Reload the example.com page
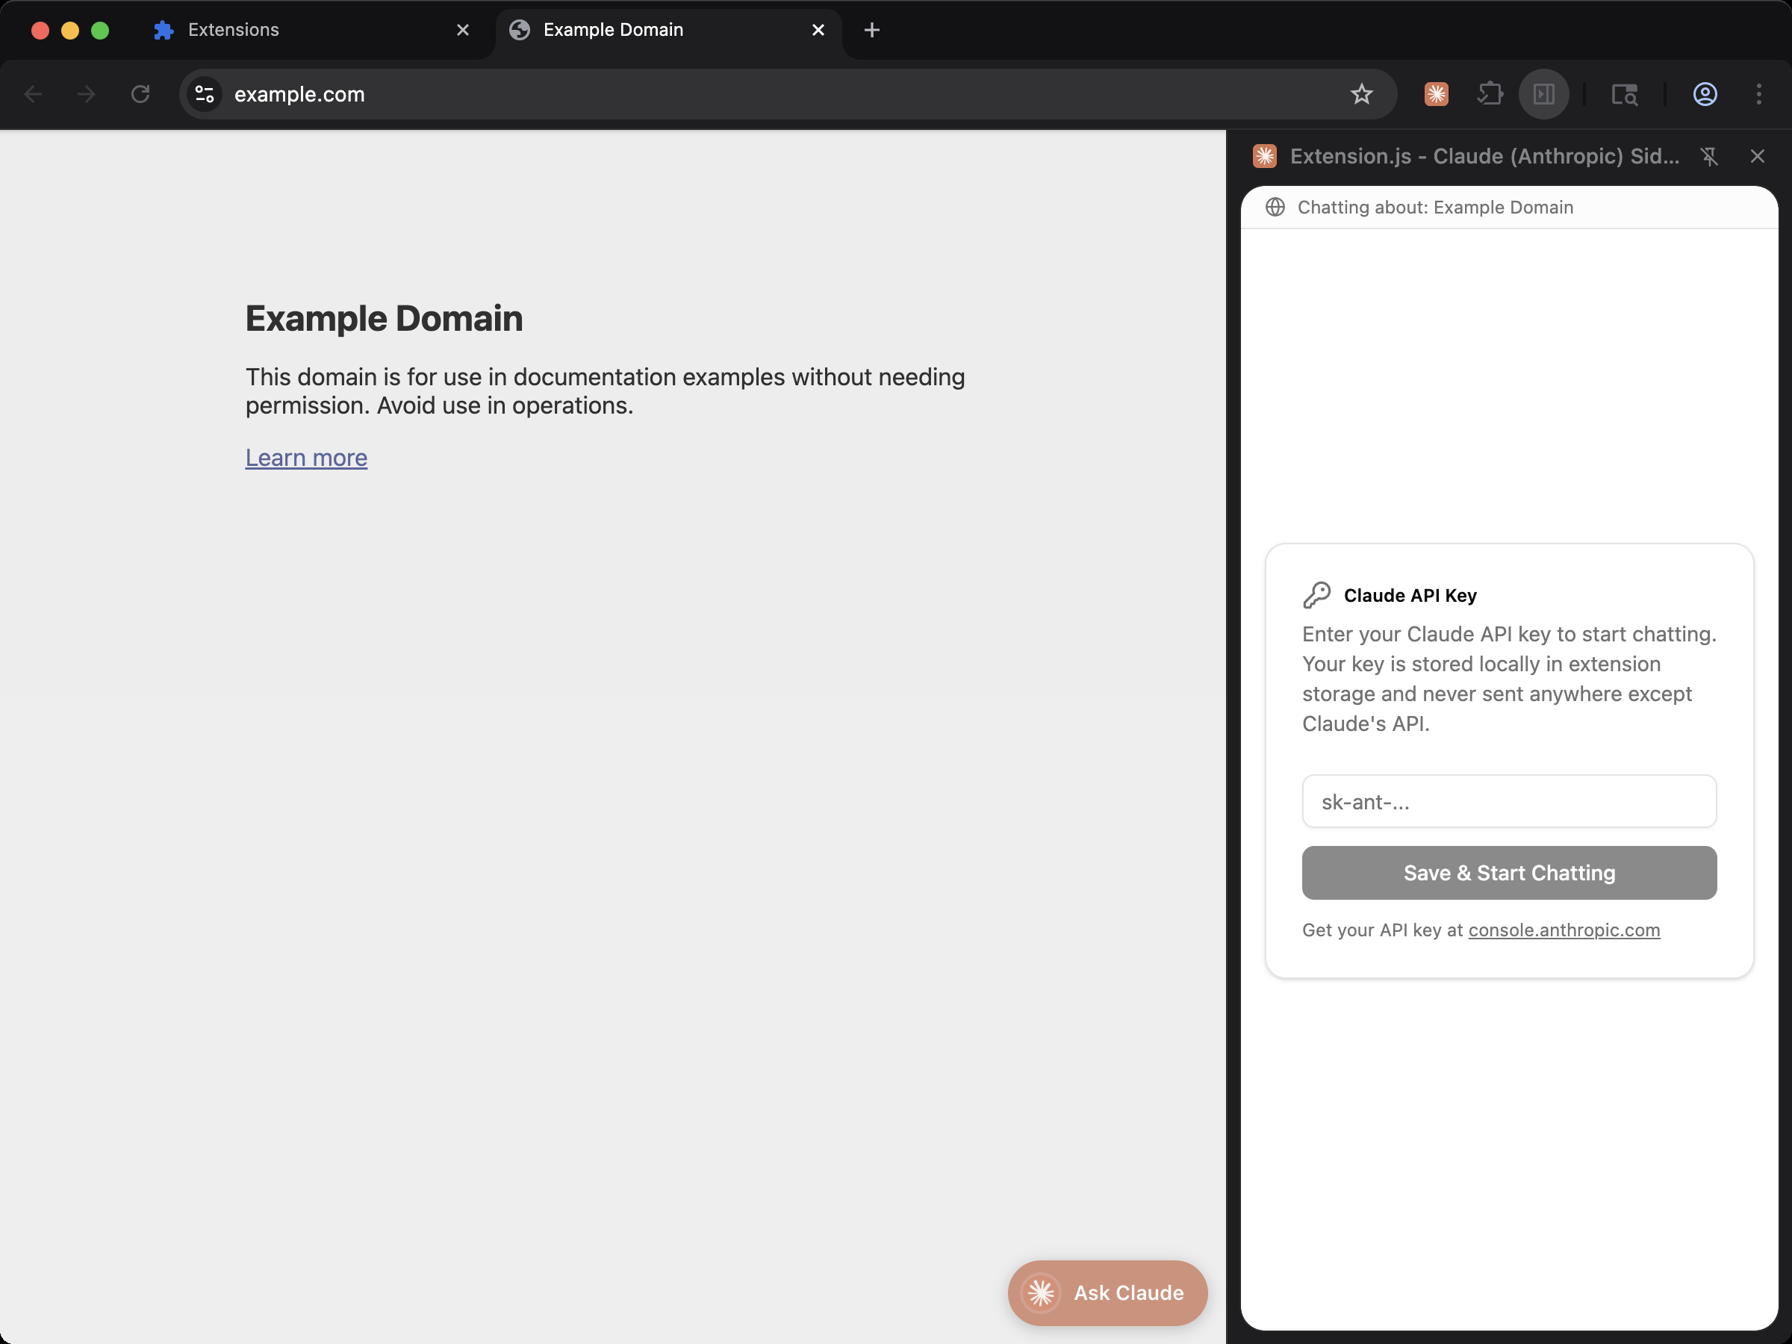Image resolution: width=1792 pixels, height=1344 pixels. (140, 95)
